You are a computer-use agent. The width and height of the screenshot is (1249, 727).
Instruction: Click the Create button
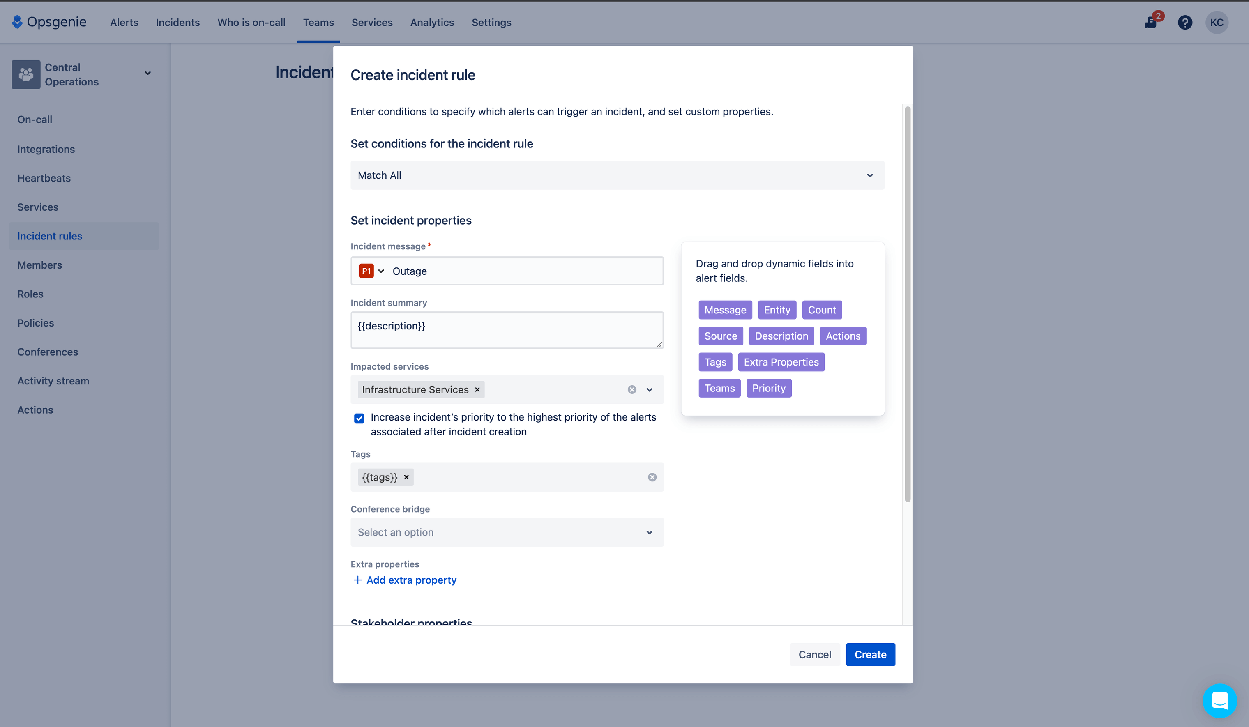tap(870, 654)
